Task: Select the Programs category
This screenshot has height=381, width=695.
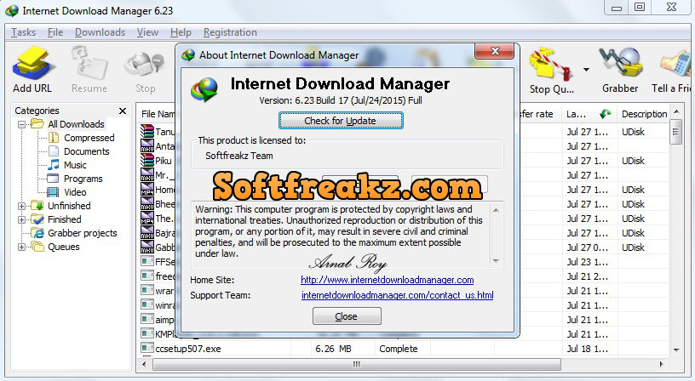Action: (x=83, y=179)
